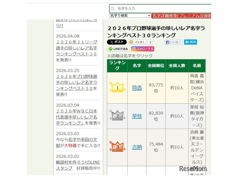Image resolution: width=238 pixels, height=178 pixels.
Task: Click the Facebook いいね! icon
Action: pyautogui.click(x=173, y=42)
